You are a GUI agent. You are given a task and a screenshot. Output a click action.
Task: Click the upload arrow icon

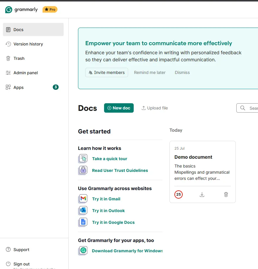pos(143,108)
